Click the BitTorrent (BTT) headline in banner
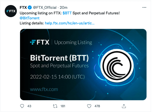Viewport: 152px width, 112px height. 59,58
